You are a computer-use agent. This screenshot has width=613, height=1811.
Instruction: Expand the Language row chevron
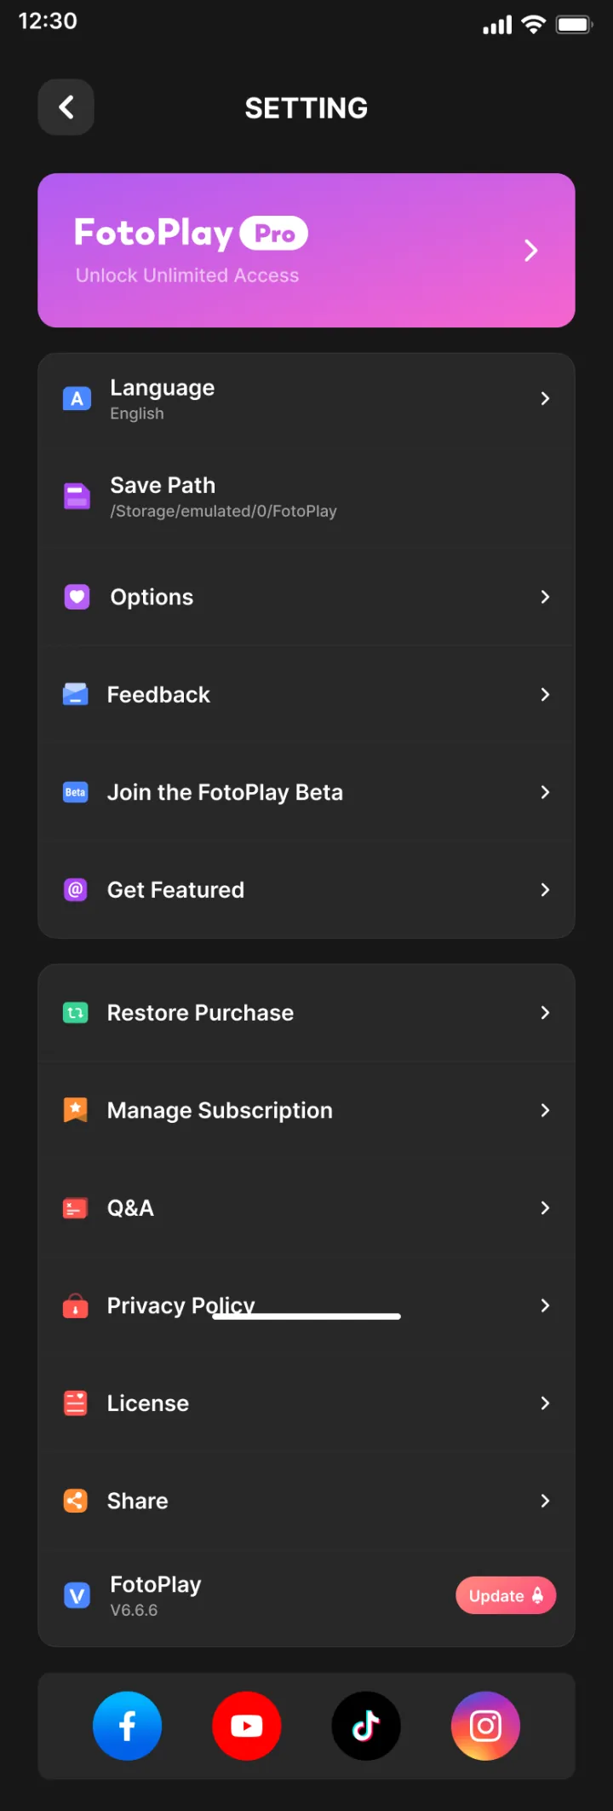point(545,398)
